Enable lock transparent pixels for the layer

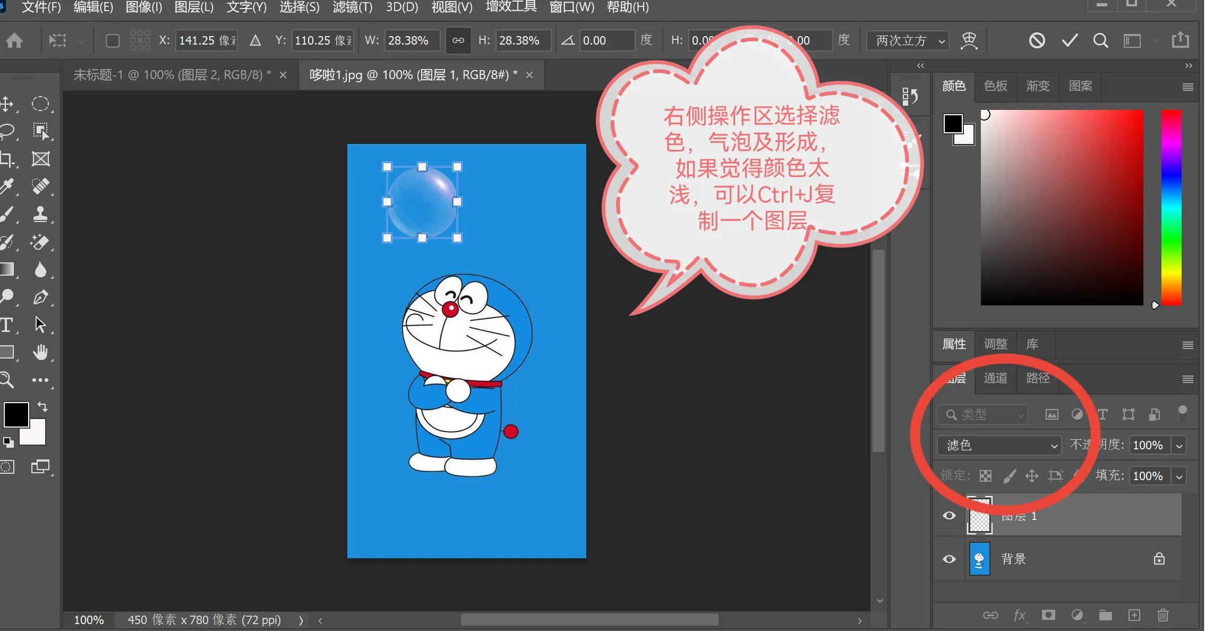pyautogui.click(x=986, y=475)
